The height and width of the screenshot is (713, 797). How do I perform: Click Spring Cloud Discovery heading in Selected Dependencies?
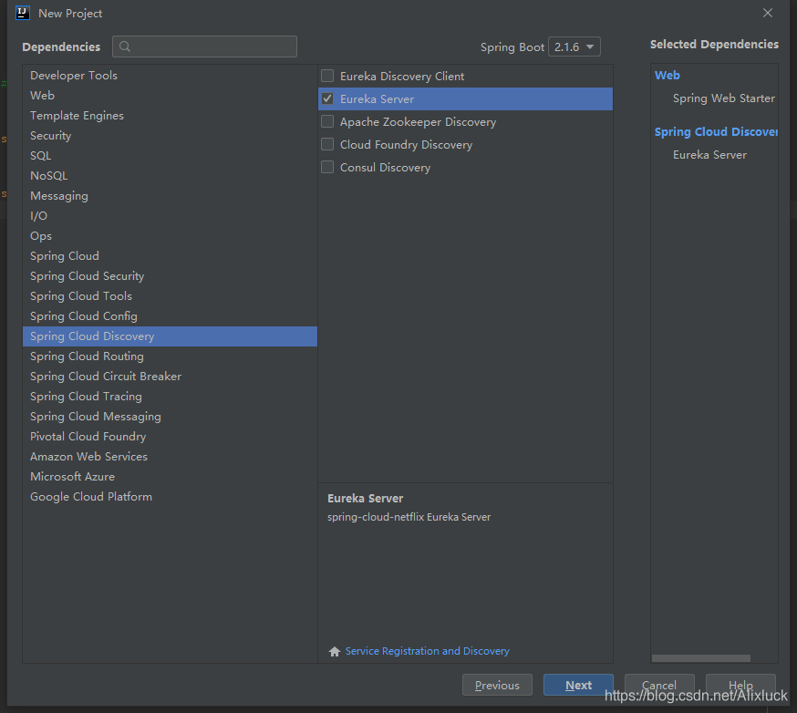716,132
